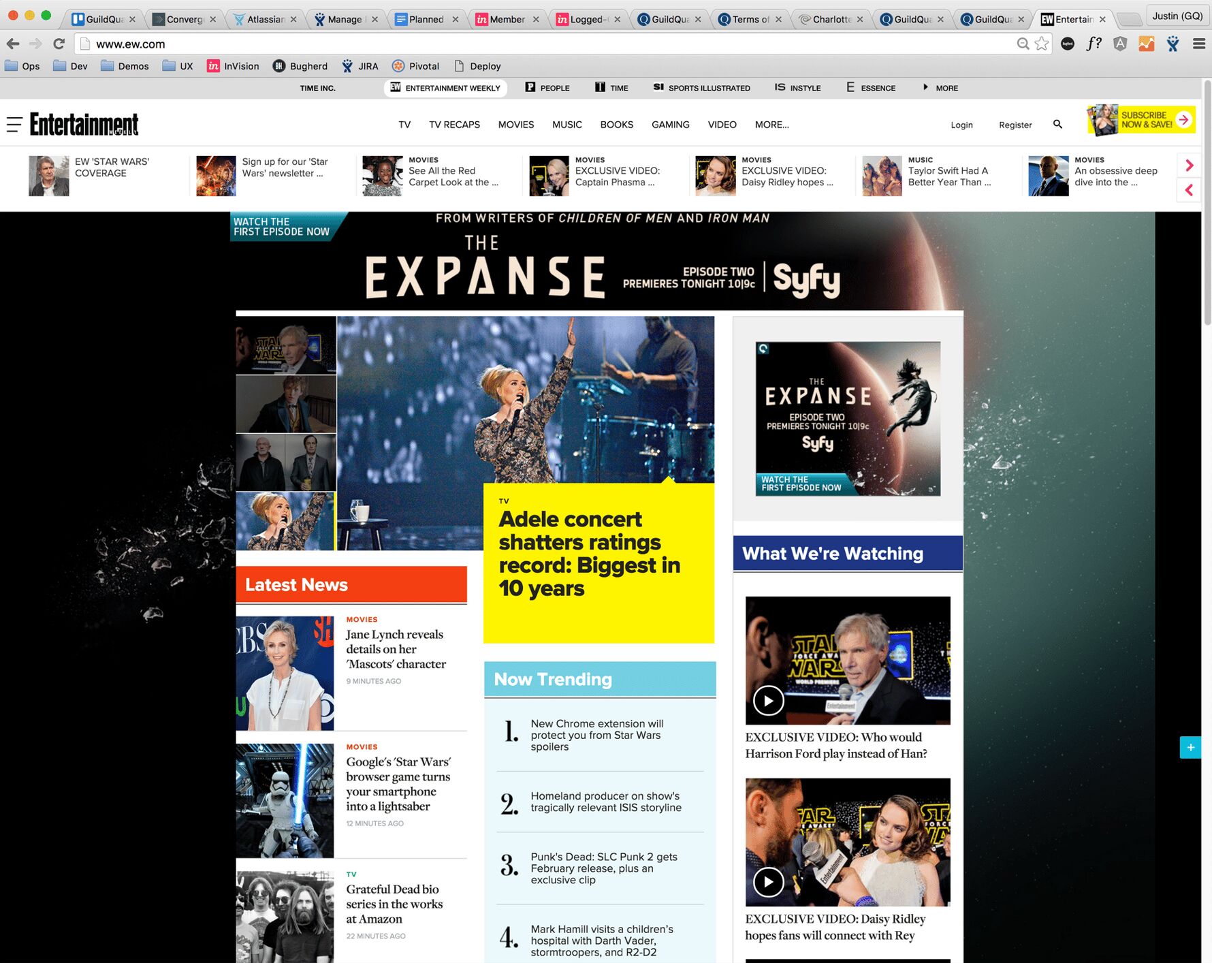Click the Login link
Screen dimensions: 1212x963
coord(961,125)
